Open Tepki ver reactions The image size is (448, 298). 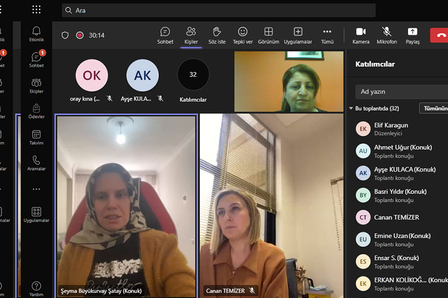pyautogui.click(x=242, y=35)
